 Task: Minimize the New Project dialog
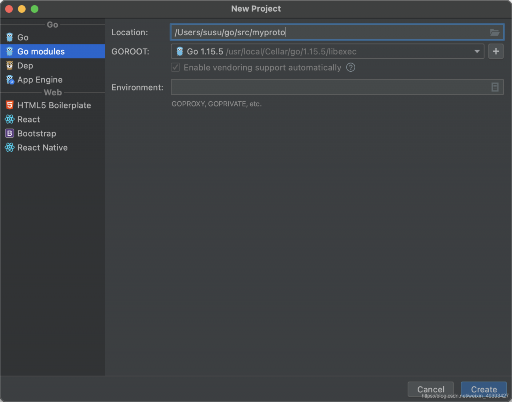tap(22, 9)
